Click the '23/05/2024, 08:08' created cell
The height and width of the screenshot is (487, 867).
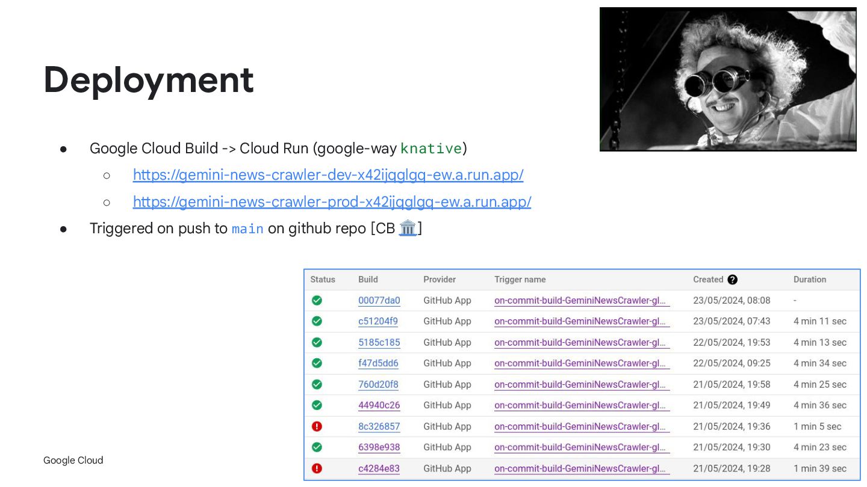tap(732, 301)
